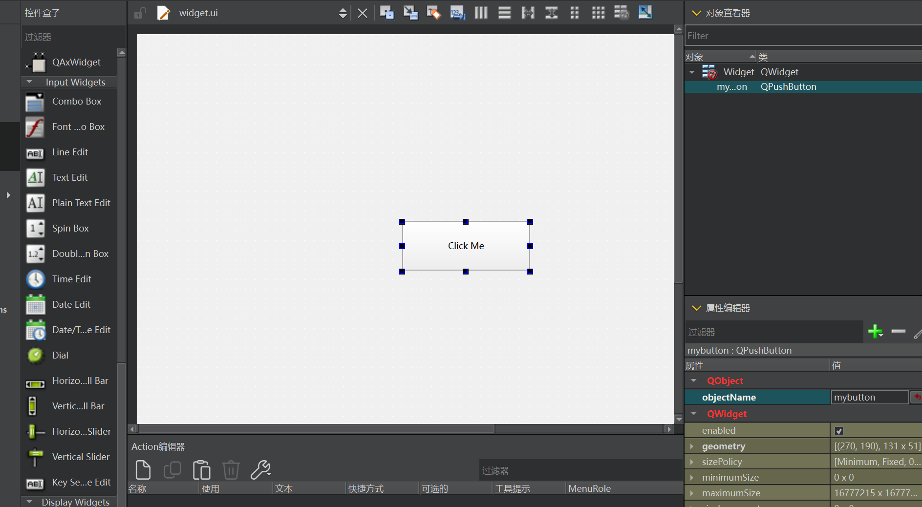The image size is (922, 507).
Task: Collapse the Display Widgets category
Action: (29, 502)
